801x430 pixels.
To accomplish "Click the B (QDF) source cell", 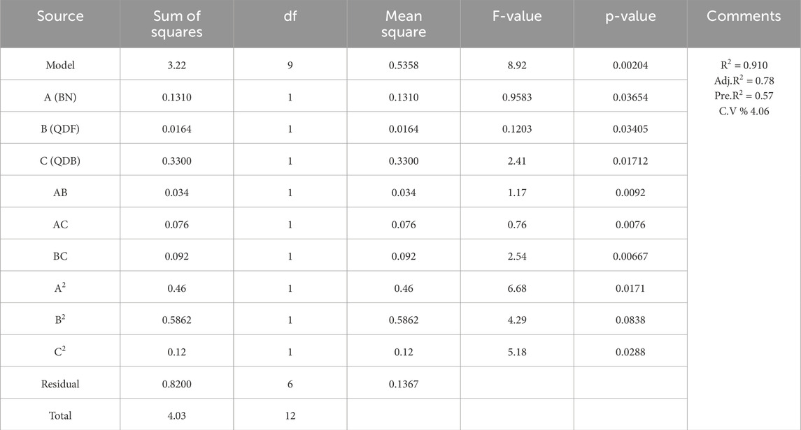I will click(60, 129).
